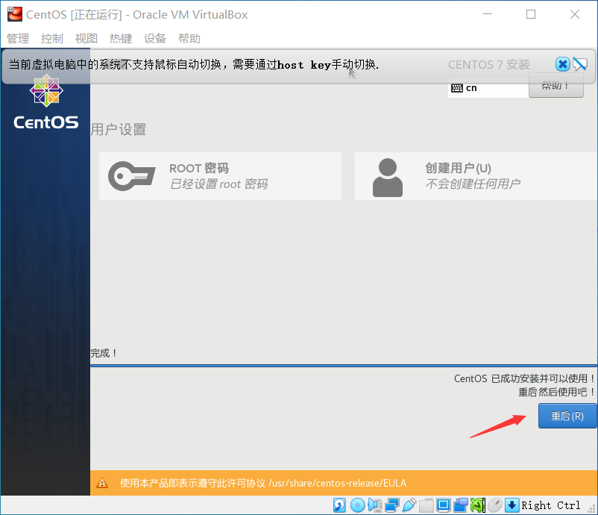Screen dimensions: 598x515
Task: Open ROOT 密码 settings
Action: 220,176
